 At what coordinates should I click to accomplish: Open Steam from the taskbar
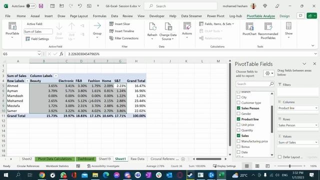tap(190, 175)
